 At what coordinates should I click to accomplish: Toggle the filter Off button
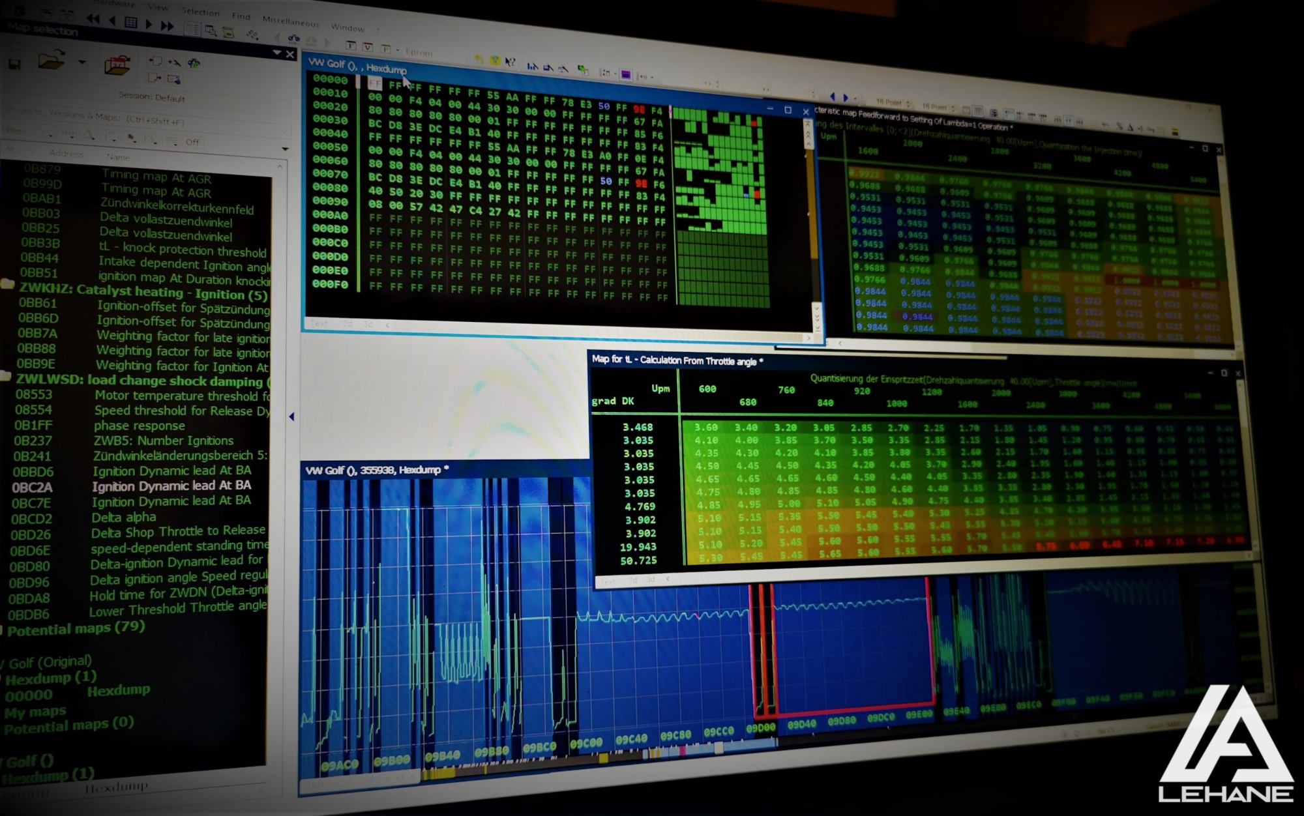click(x=192, y=141)
